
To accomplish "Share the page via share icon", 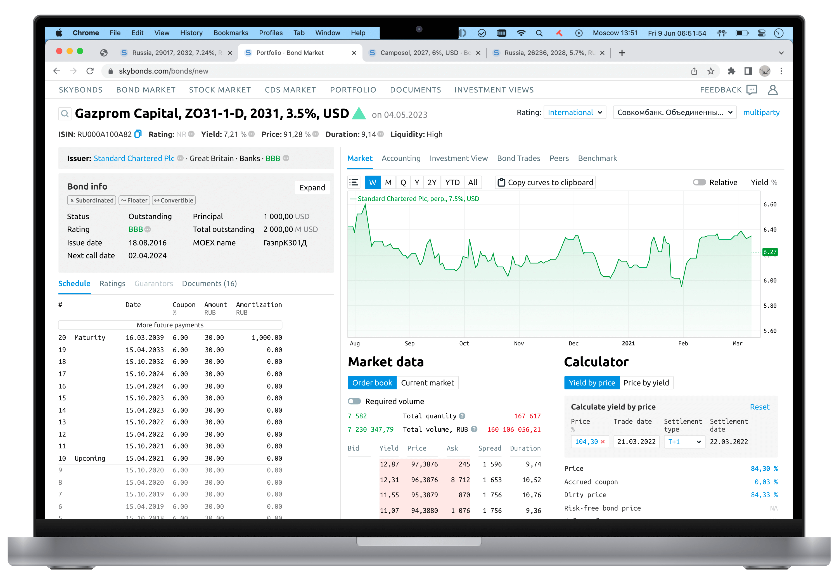I will coord(694,71).
